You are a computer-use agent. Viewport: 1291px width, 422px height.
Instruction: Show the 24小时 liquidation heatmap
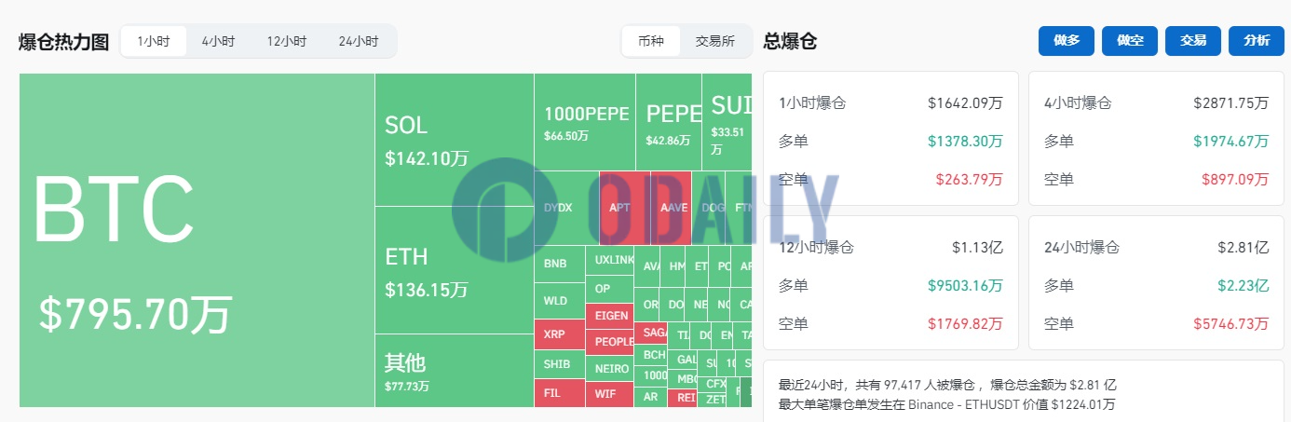(x=359, y=41)
